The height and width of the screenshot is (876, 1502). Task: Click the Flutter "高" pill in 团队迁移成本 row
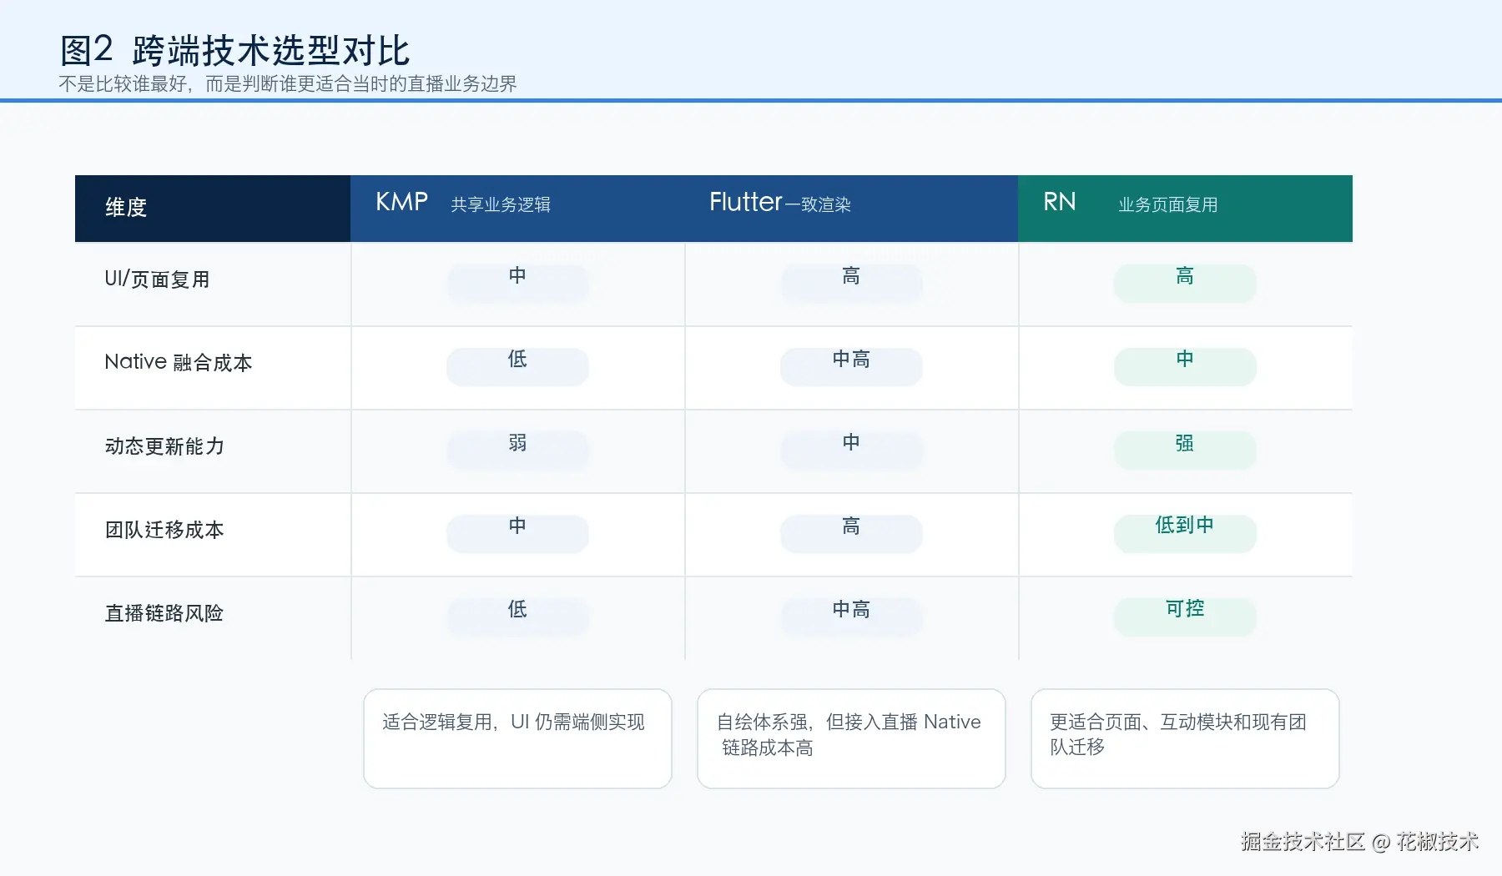[x=851, y=533]
